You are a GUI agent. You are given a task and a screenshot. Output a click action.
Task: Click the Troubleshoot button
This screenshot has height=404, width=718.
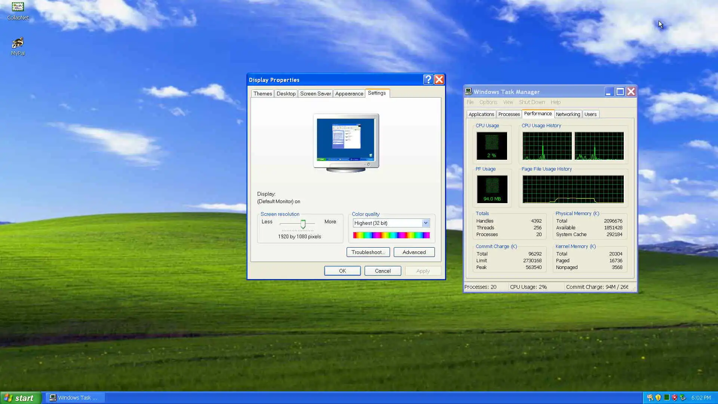(368, 252)
